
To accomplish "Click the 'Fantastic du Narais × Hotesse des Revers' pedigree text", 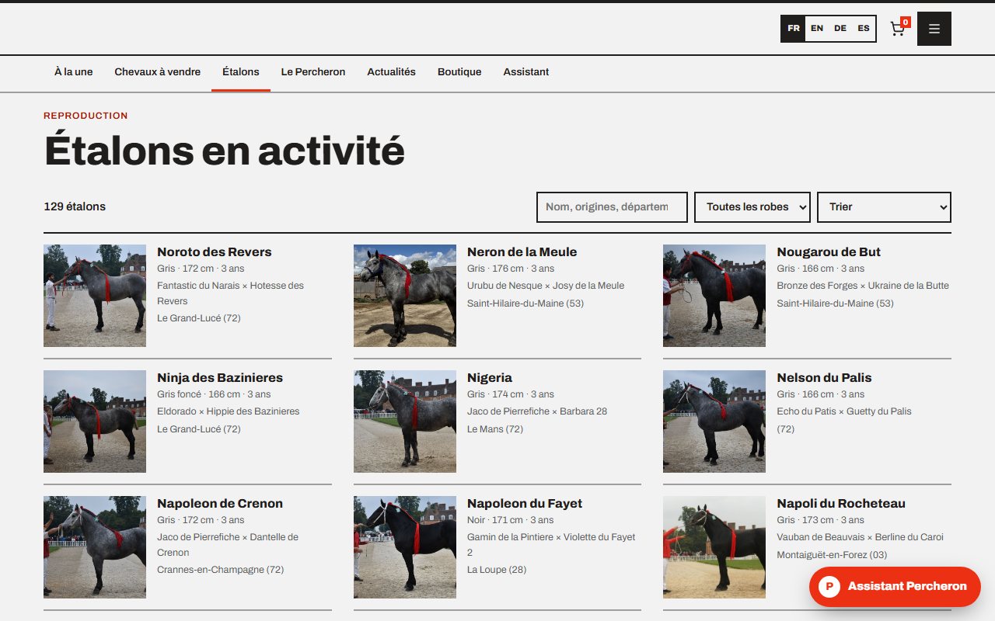I will pyautogui.click(x=231, y=293).
